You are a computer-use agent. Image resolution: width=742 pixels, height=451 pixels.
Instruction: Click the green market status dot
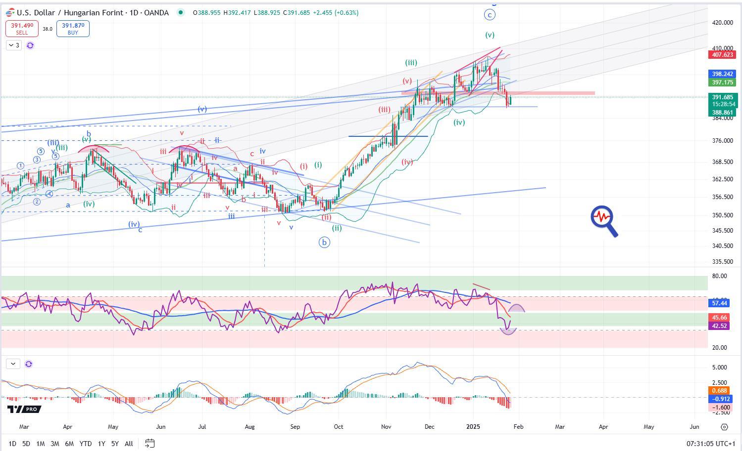[x=181, y=13]
